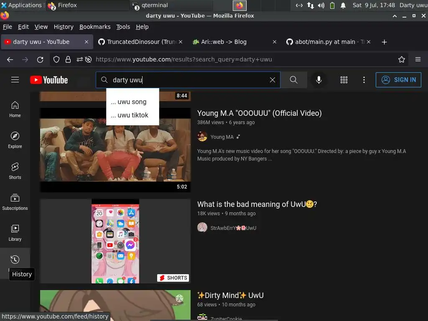Open the Darty uwu user menu in panel

click(x=413, y=5)
